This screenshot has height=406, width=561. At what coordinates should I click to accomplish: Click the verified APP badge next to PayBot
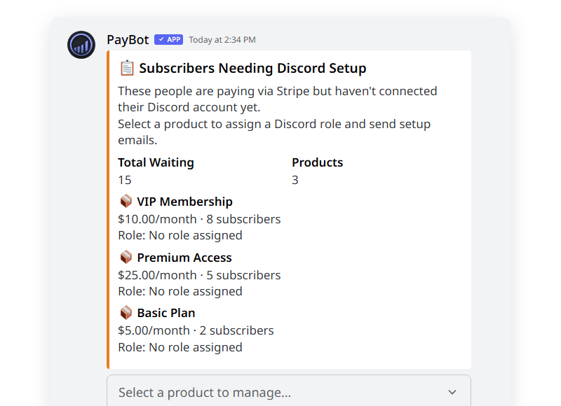coord(168,39)
